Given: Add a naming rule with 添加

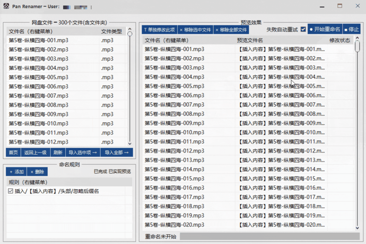Looking at the screenshot, I should 16,172.
